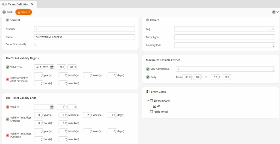Click into the Number field
This screenshot has width=280, height=144.
84,29
